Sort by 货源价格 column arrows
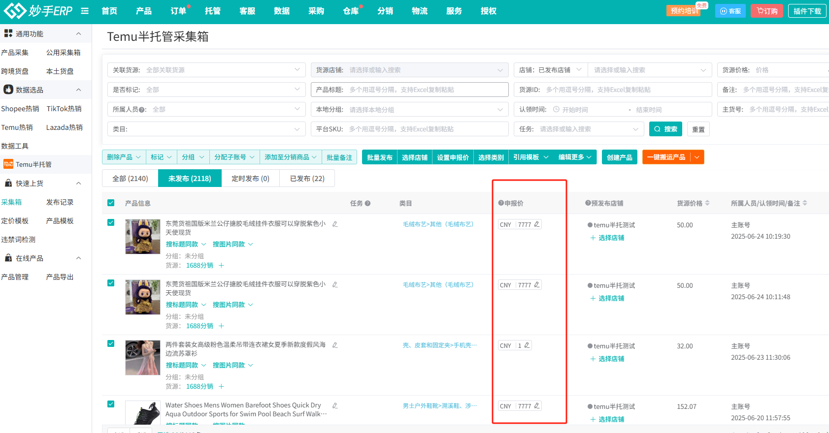 [x=707, y=203]
